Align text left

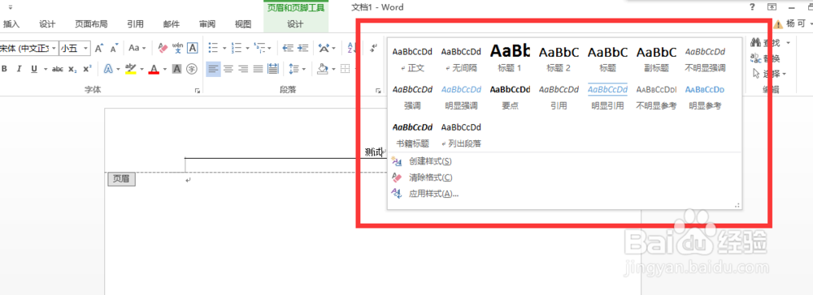coord(213,69)
